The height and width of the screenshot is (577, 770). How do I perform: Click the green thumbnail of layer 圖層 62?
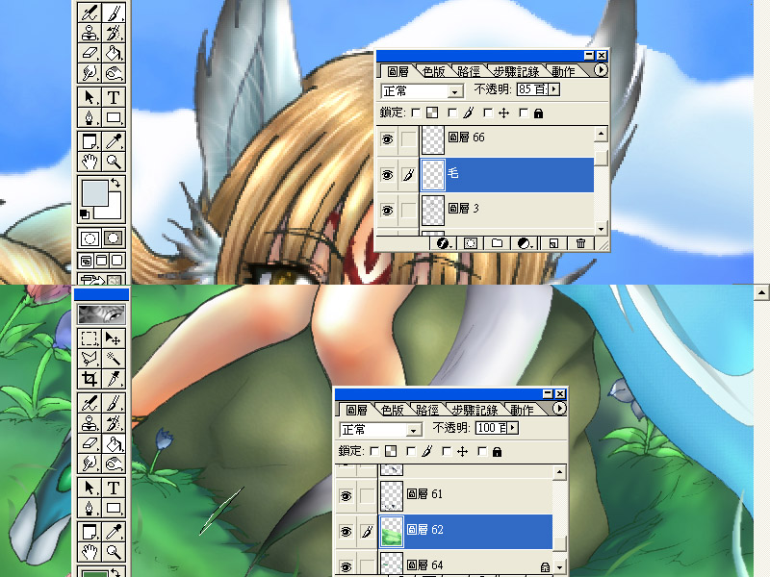(x=391, y=530)
